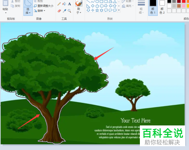Click the small distant tree on canvas
Image resolution: width=189 pixels, height=150 pixels.
(x=133, y=95)
